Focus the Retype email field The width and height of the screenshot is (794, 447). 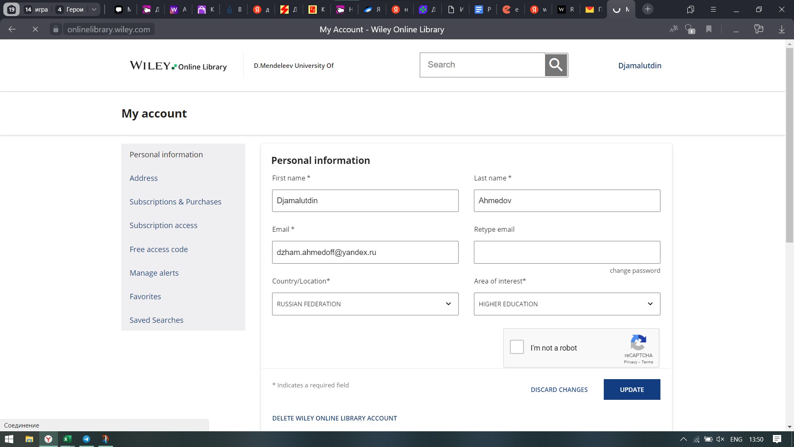567,252
